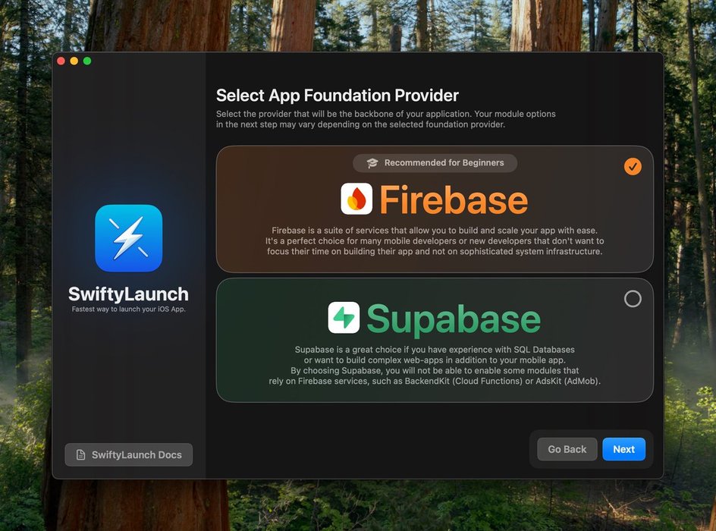Click the large orange Firebase wordmark

click(454, 200)
